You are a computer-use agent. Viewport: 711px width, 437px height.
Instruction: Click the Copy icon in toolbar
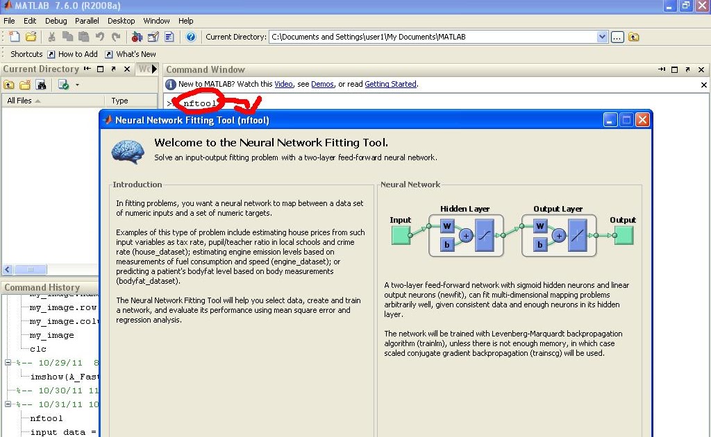[x=67, y=37]
